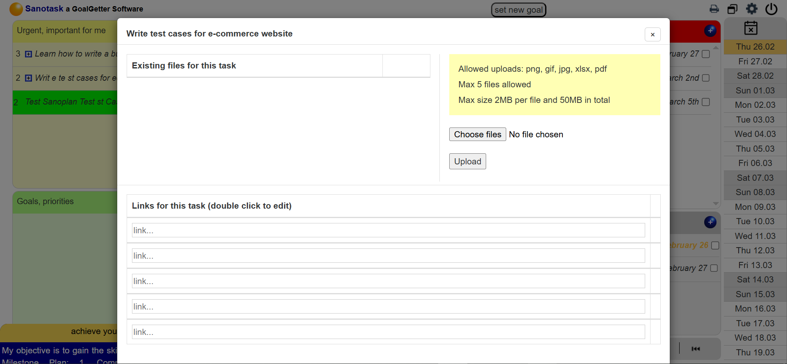Viewport: 787px width, 364px height.
Task: Open settings gear icon
Action: click(x=752, y=9)
